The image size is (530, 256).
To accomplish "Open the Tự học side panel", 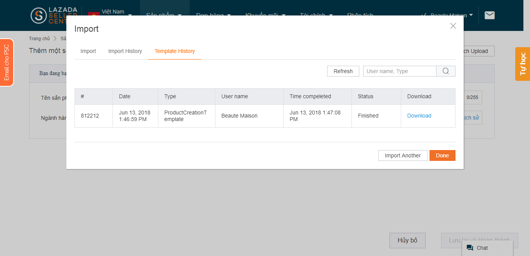I will coord(523,64).
